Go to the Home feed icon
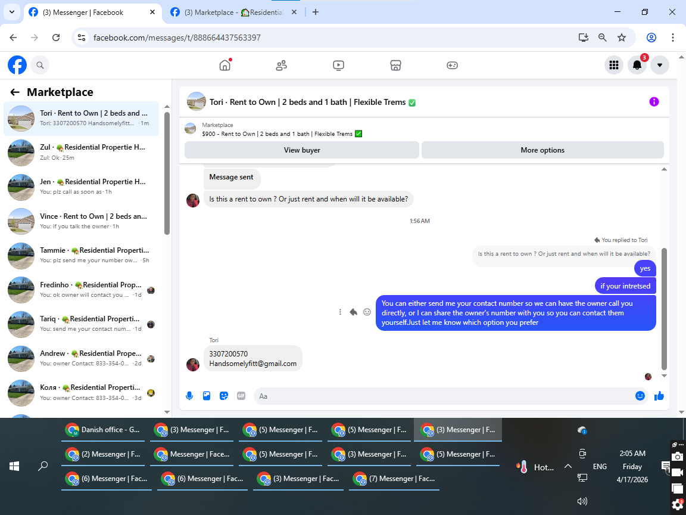 (x=225, y=65)
